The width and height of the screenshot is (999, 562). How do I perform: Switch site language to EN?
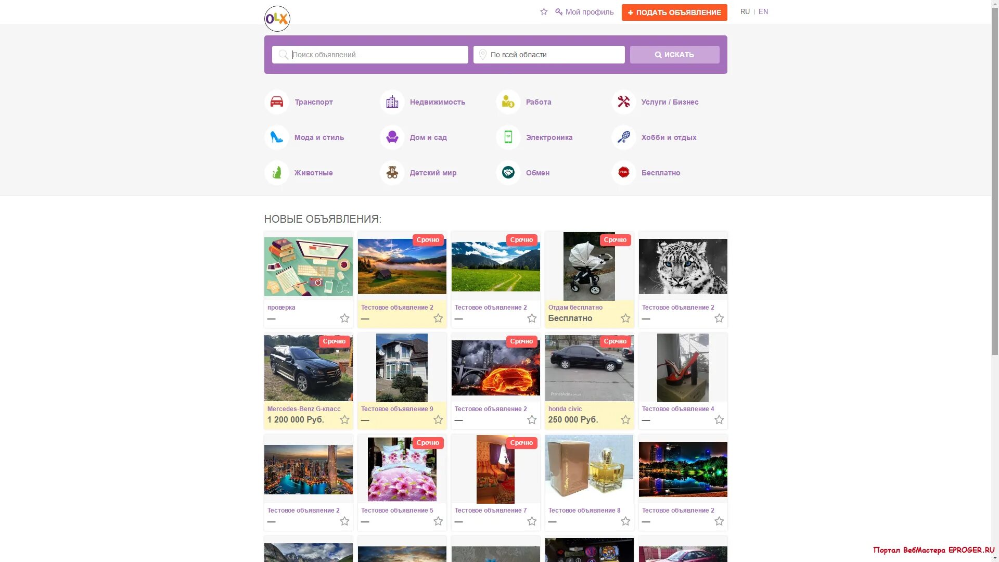763,12
